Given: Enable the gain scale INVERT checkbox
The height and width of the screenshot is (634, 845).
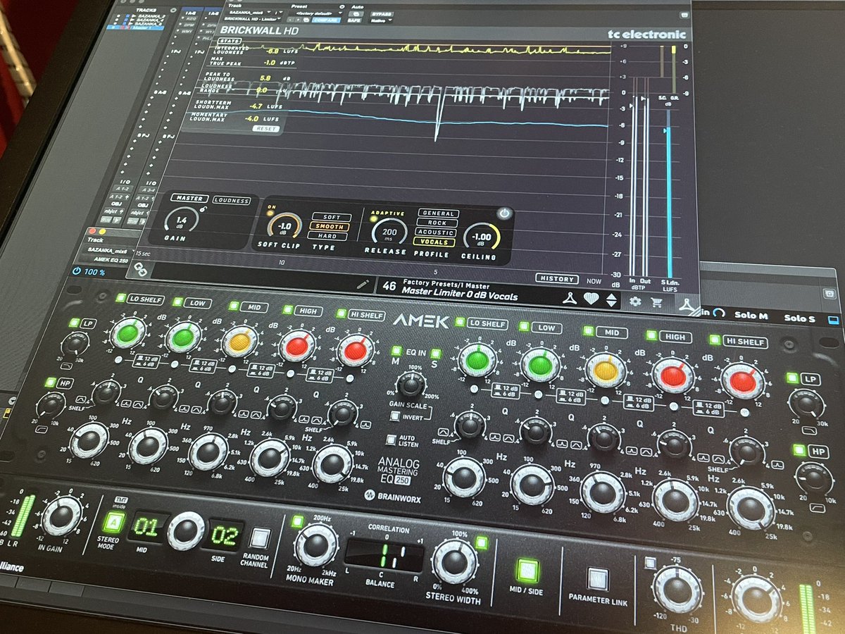Looking at the screenshot, I should 396,415.
